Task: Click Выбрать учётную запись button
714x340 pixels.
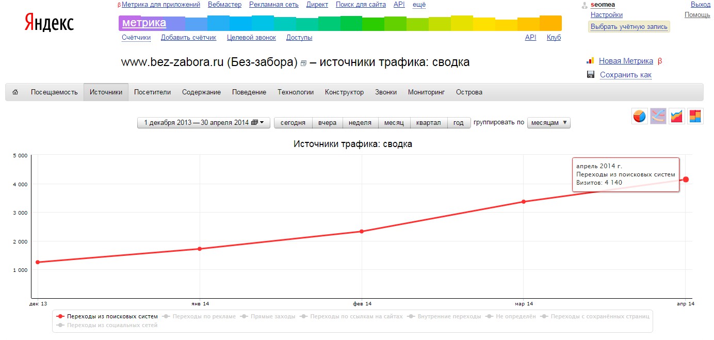Action: pos(629,27)
